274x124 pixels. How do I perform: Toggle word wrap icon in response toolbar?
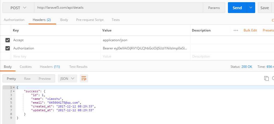tap(84, 79)
